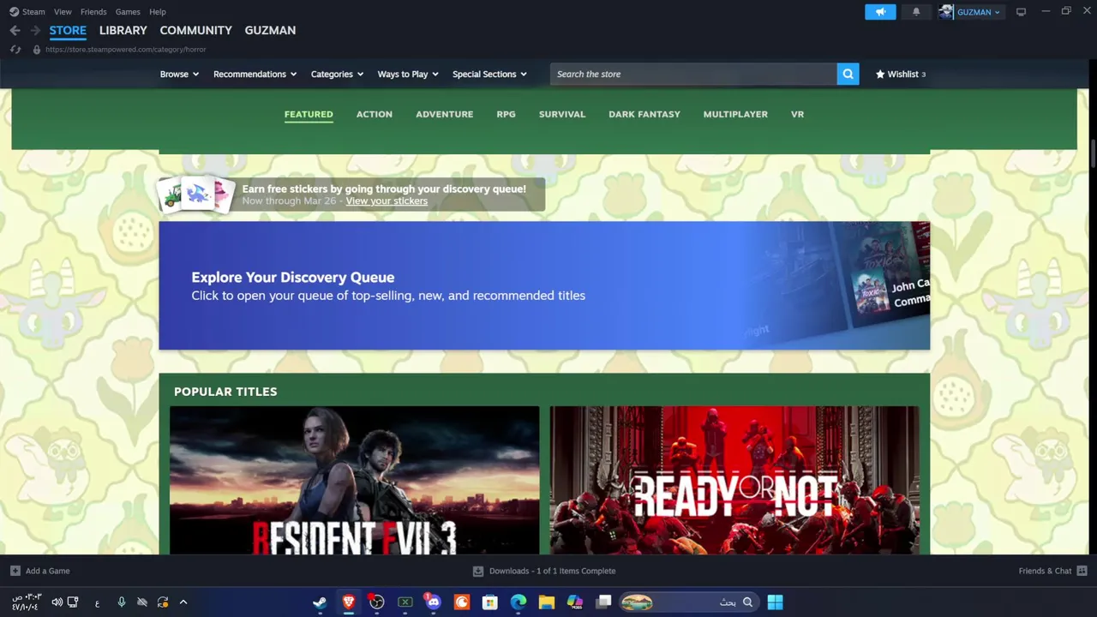Open File Explorer from the taskbar
The image size is (1097, 617).
click(x=547, y=602)
